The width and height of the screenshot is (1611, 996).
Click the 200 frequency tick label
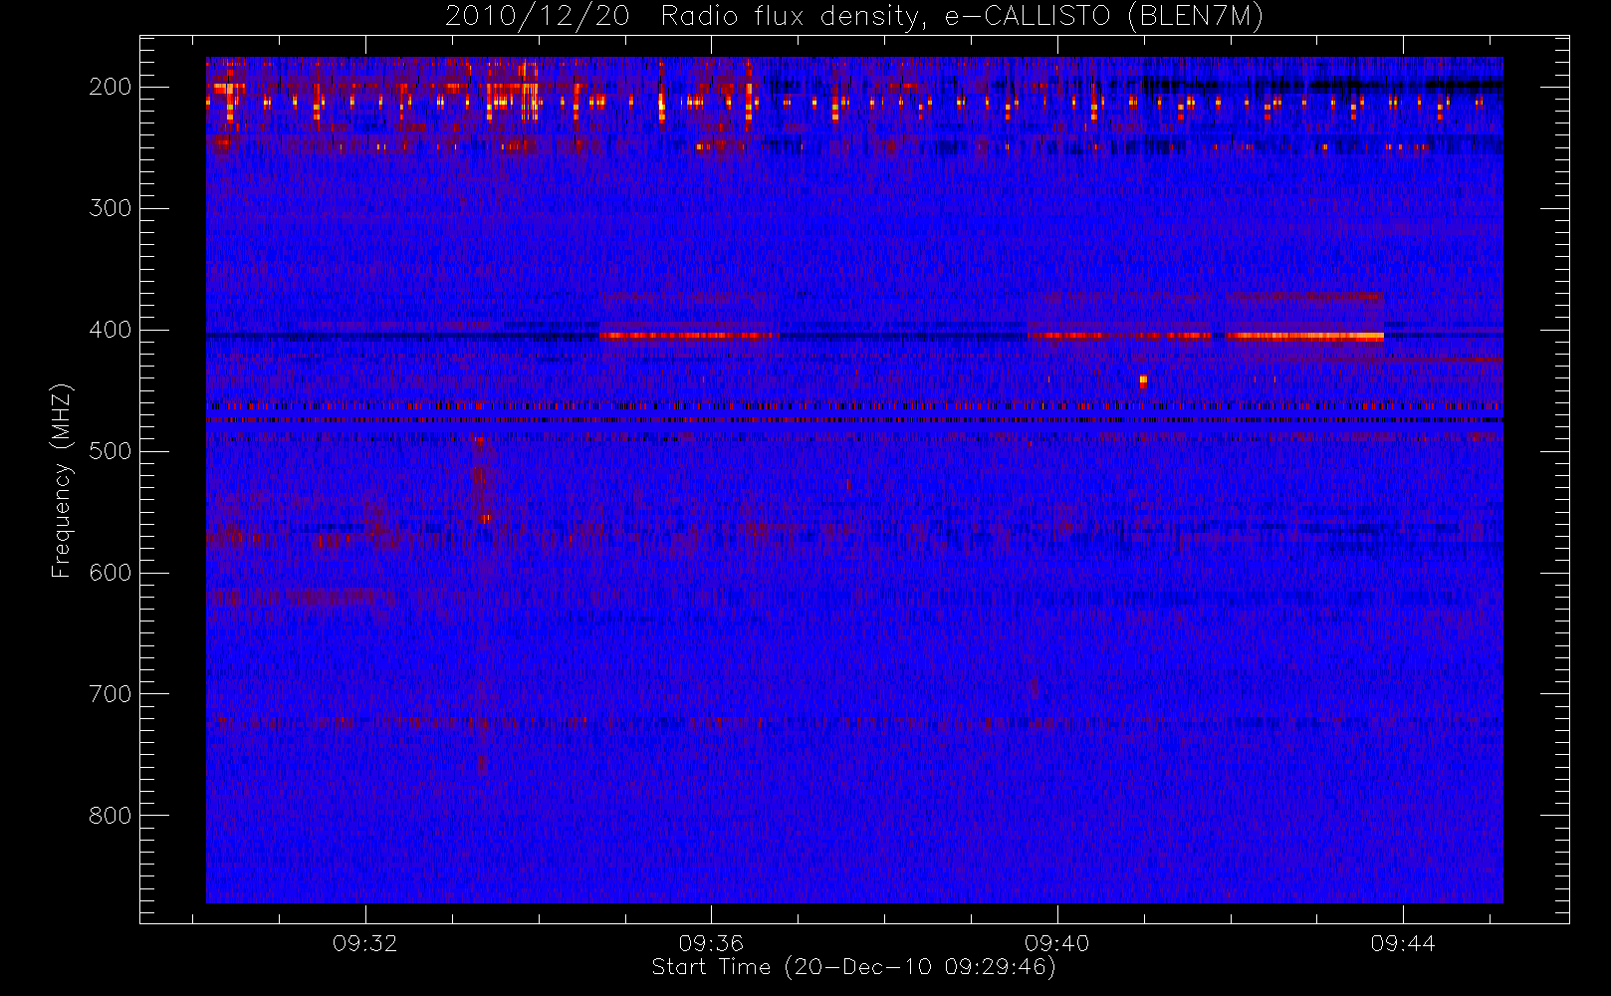pos(111,87)
